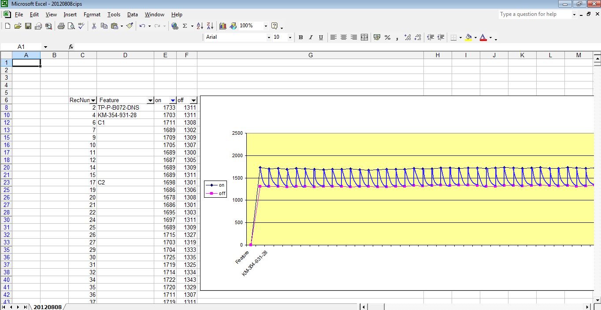Toggle Underline formatting

[321, 37]
